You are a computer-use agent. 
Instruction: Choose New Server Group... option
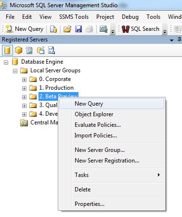pos(112,150)
